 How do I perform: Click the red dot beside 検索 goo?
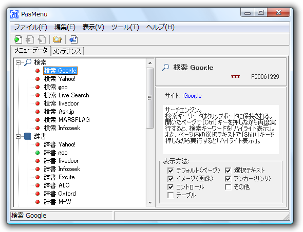coord(37,87)
